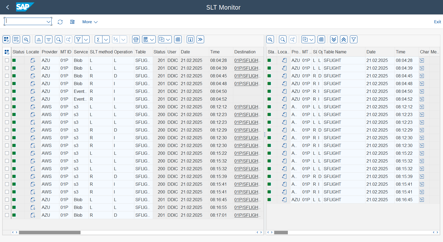
Task: Tick checkbox for 08:17:01 AZU row
Action: pyautogui.click(x=7, y=215)
